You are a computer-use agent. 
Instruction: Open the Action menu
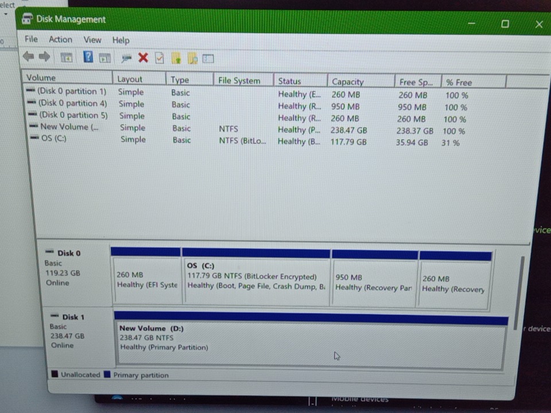coord(60,40)
